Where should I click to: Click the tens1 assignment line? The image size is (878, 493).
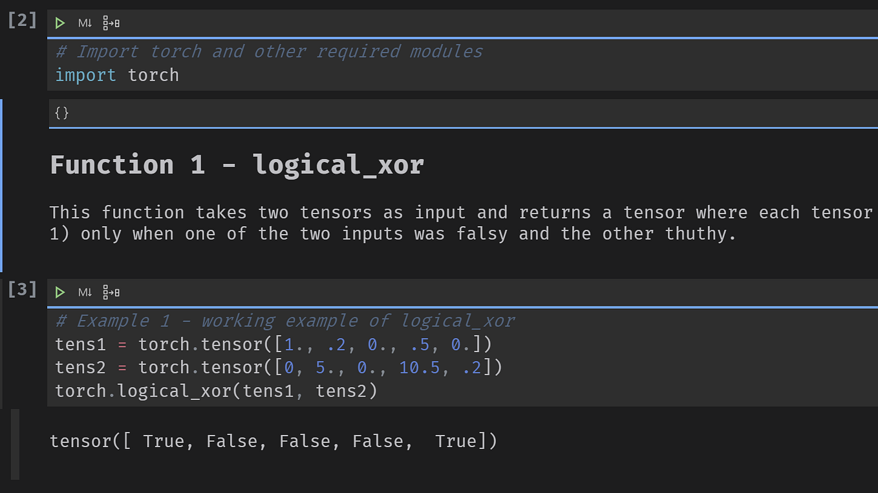click(273, 344)
